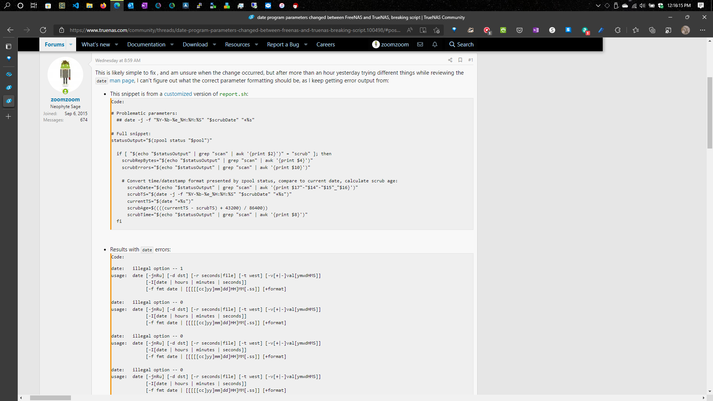Open the Favorites list
Screen dimensions: 713x401
[636, 30]
